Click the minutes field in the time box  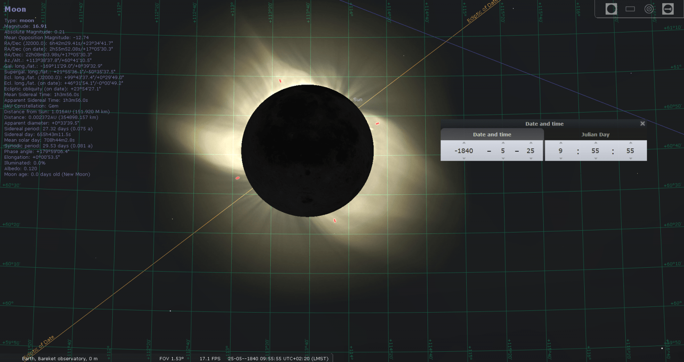(595, 151)
